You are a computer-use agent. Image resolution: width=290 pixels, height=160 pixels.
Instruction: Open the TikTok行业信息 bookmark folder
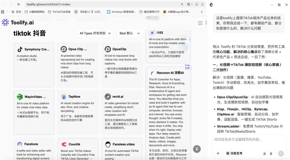click(59, 12)
